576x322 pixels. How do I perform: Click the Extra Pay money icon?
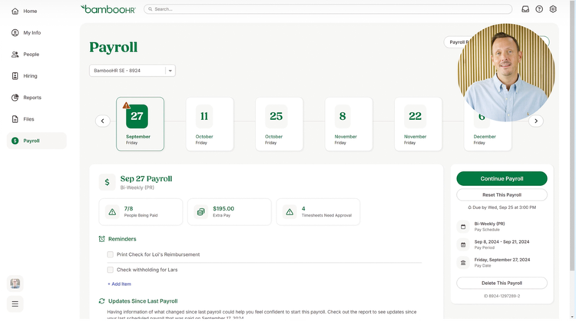pos(200,211)
